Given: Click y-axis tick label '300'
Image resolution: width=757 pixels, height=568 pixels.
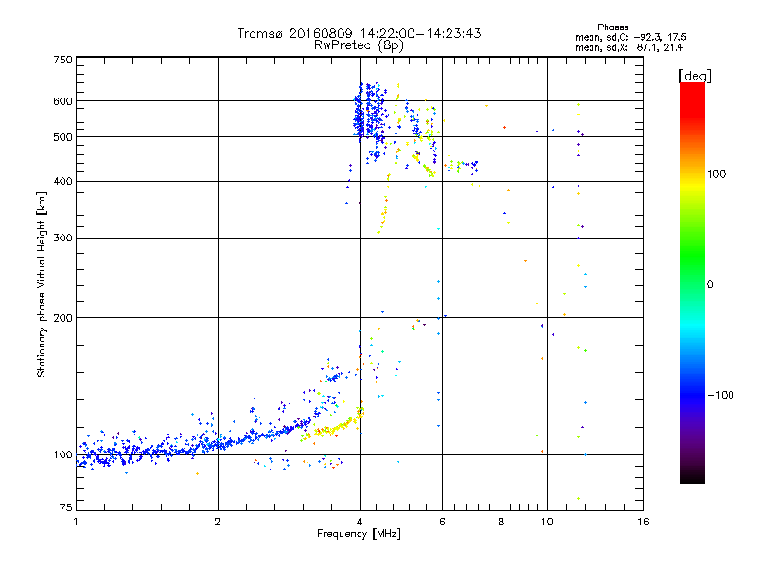Looking at the screenshot, I should (62, 239).
